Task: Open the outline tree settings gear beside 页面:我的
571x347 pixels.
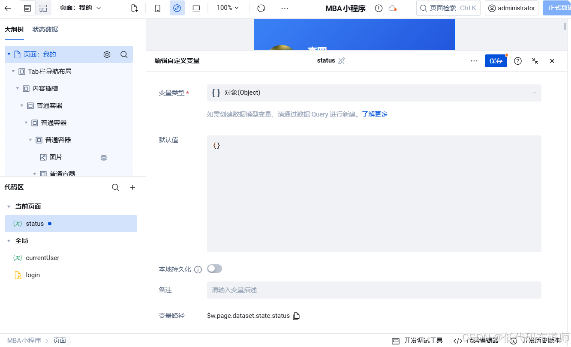Action: 107,54
